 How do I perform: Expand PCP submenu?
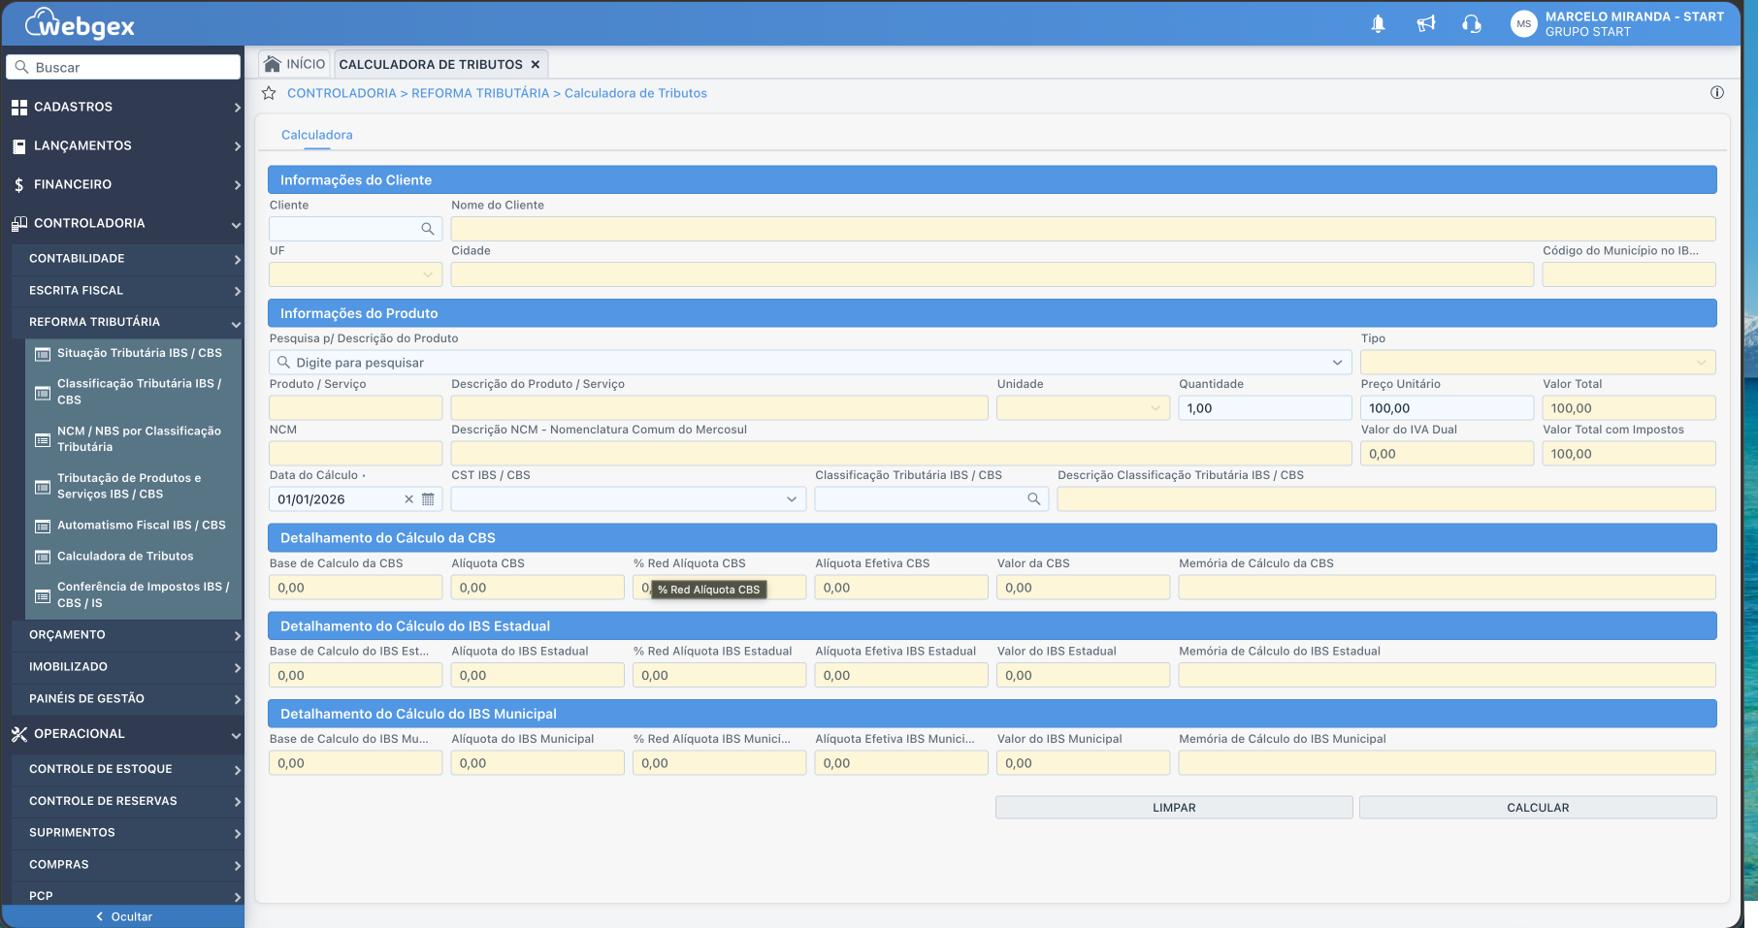127,895
